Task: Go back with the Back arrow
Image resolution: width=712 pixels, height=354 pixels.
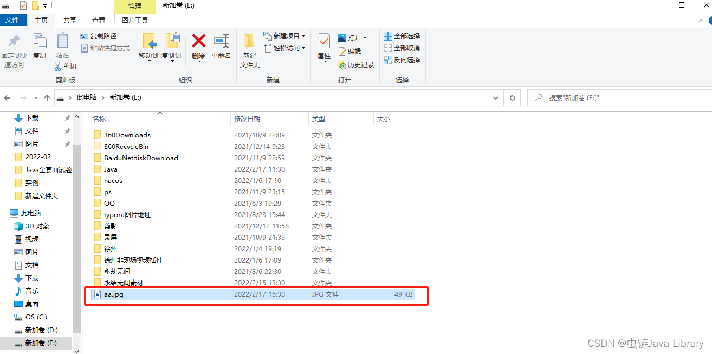Action: point(7,98)
